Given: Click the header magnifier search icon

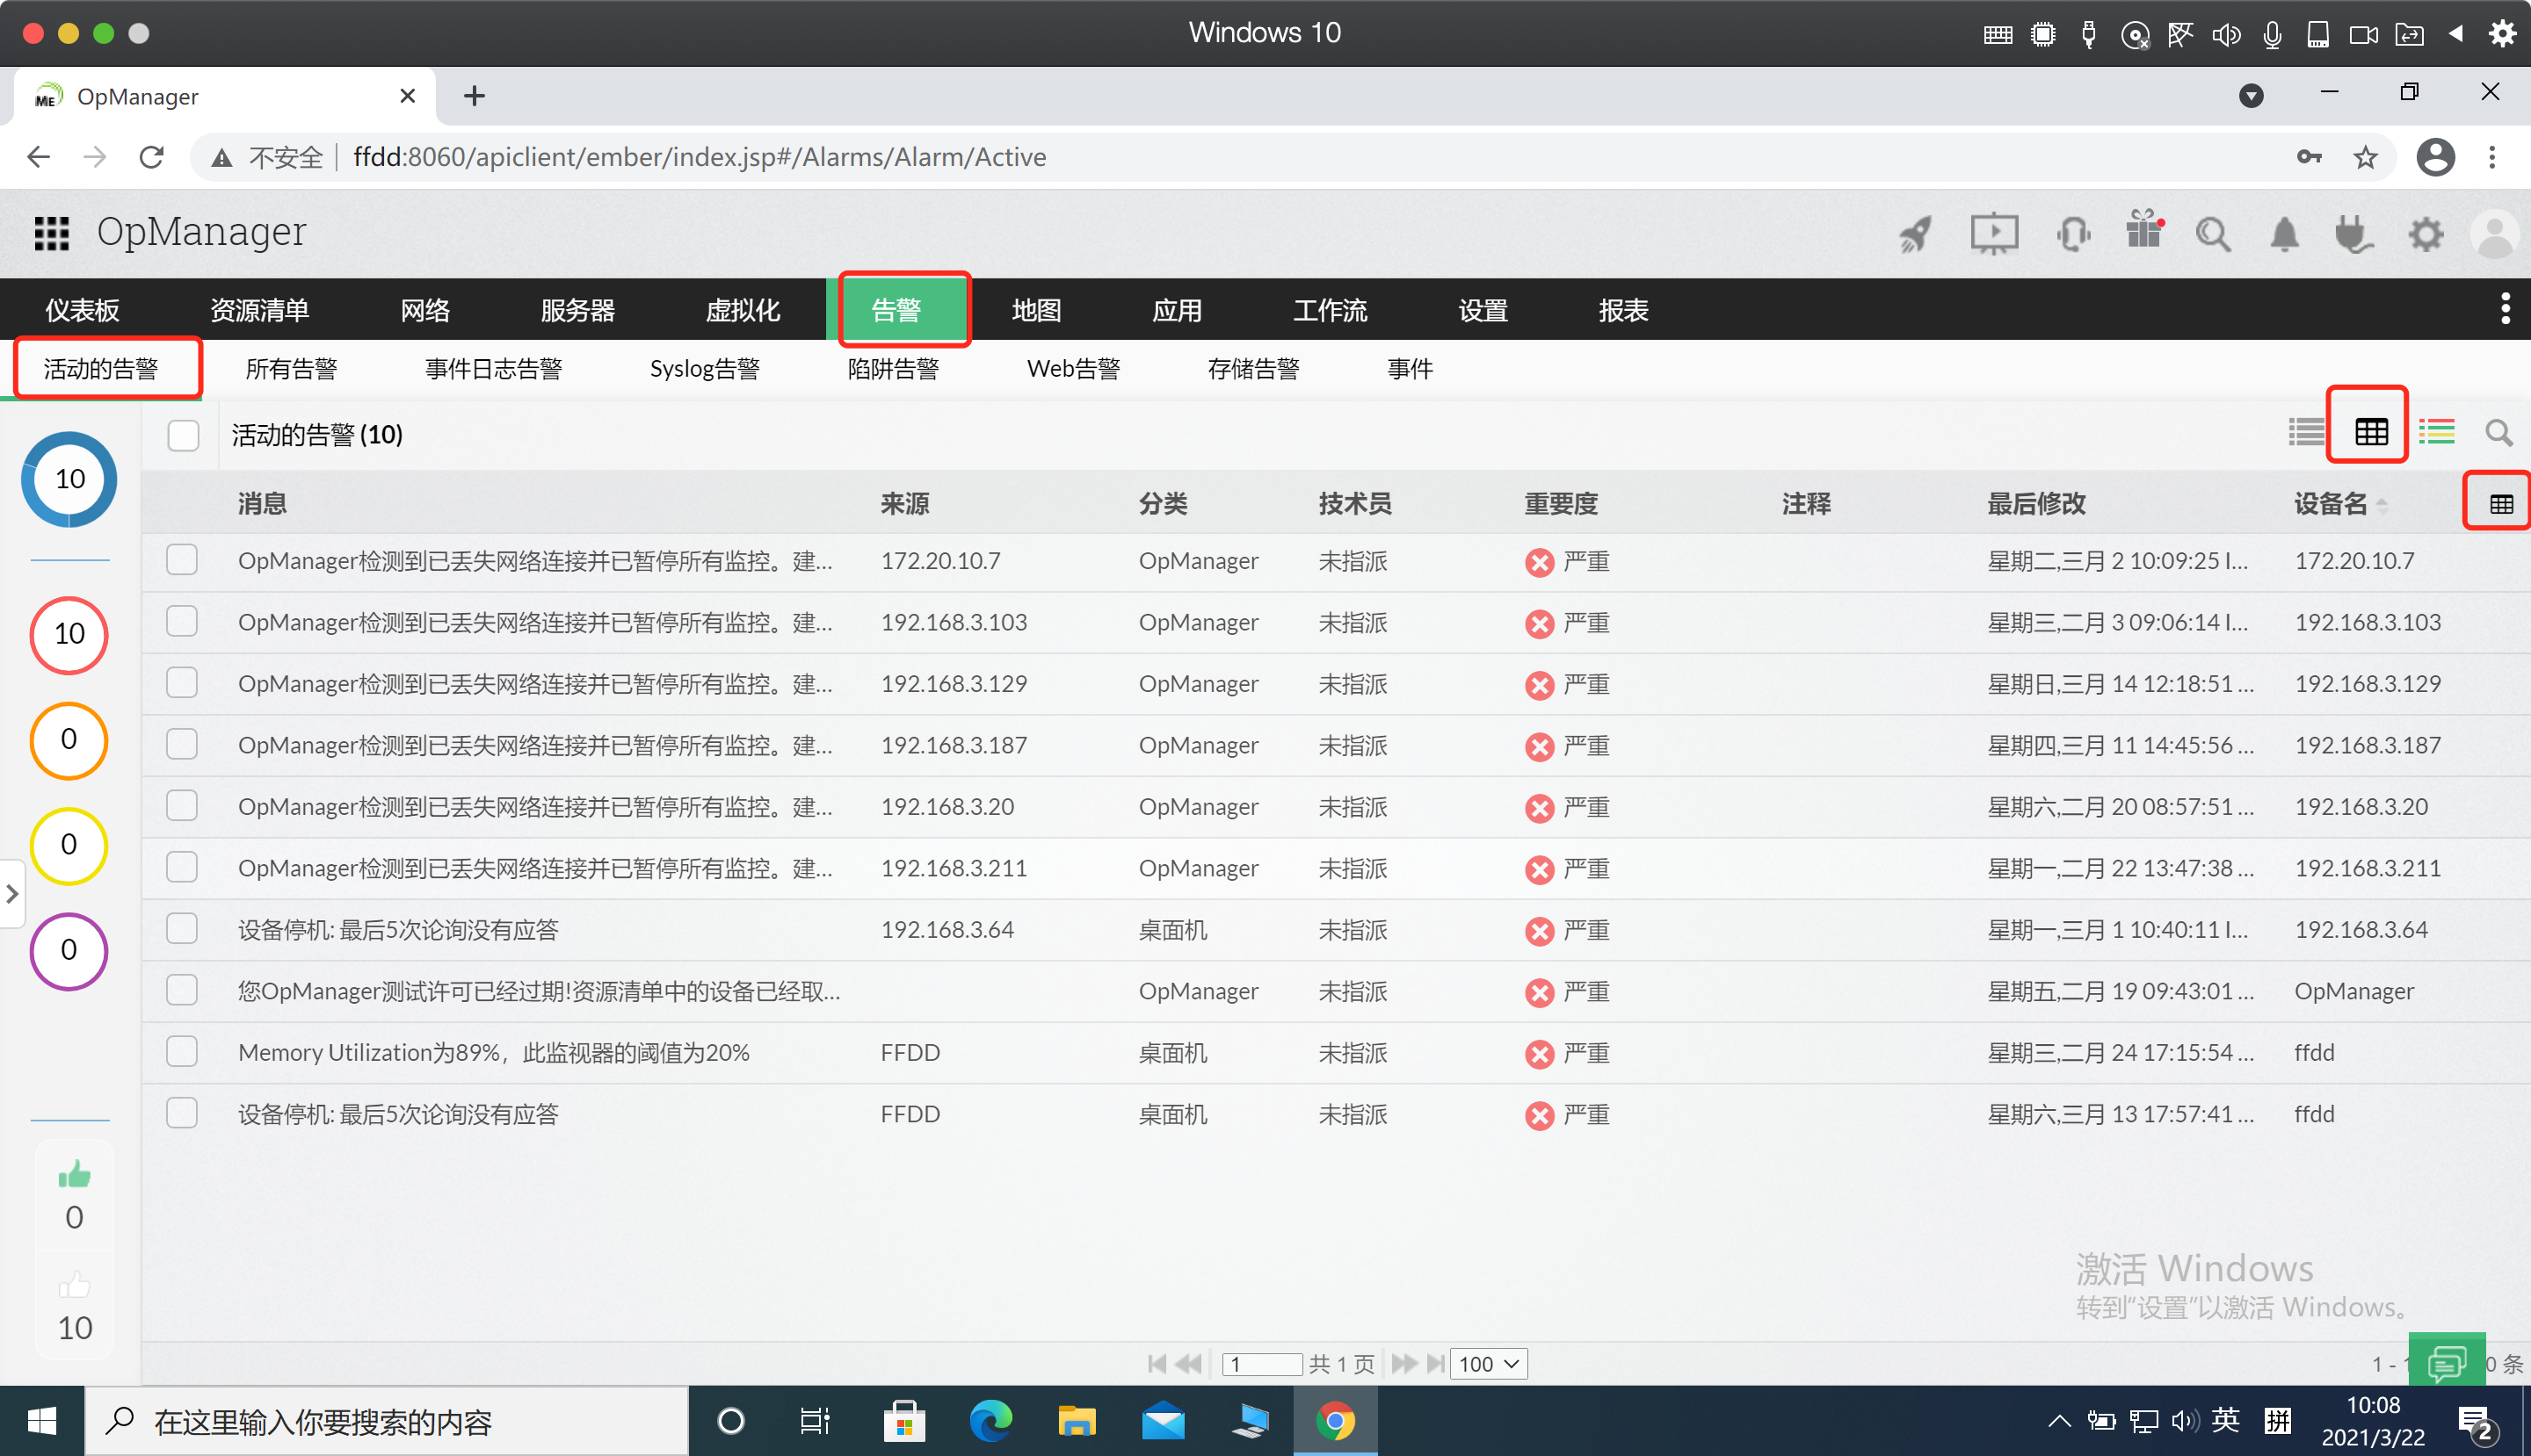Looking at the screenshot, I should (x=2213, y=235).
